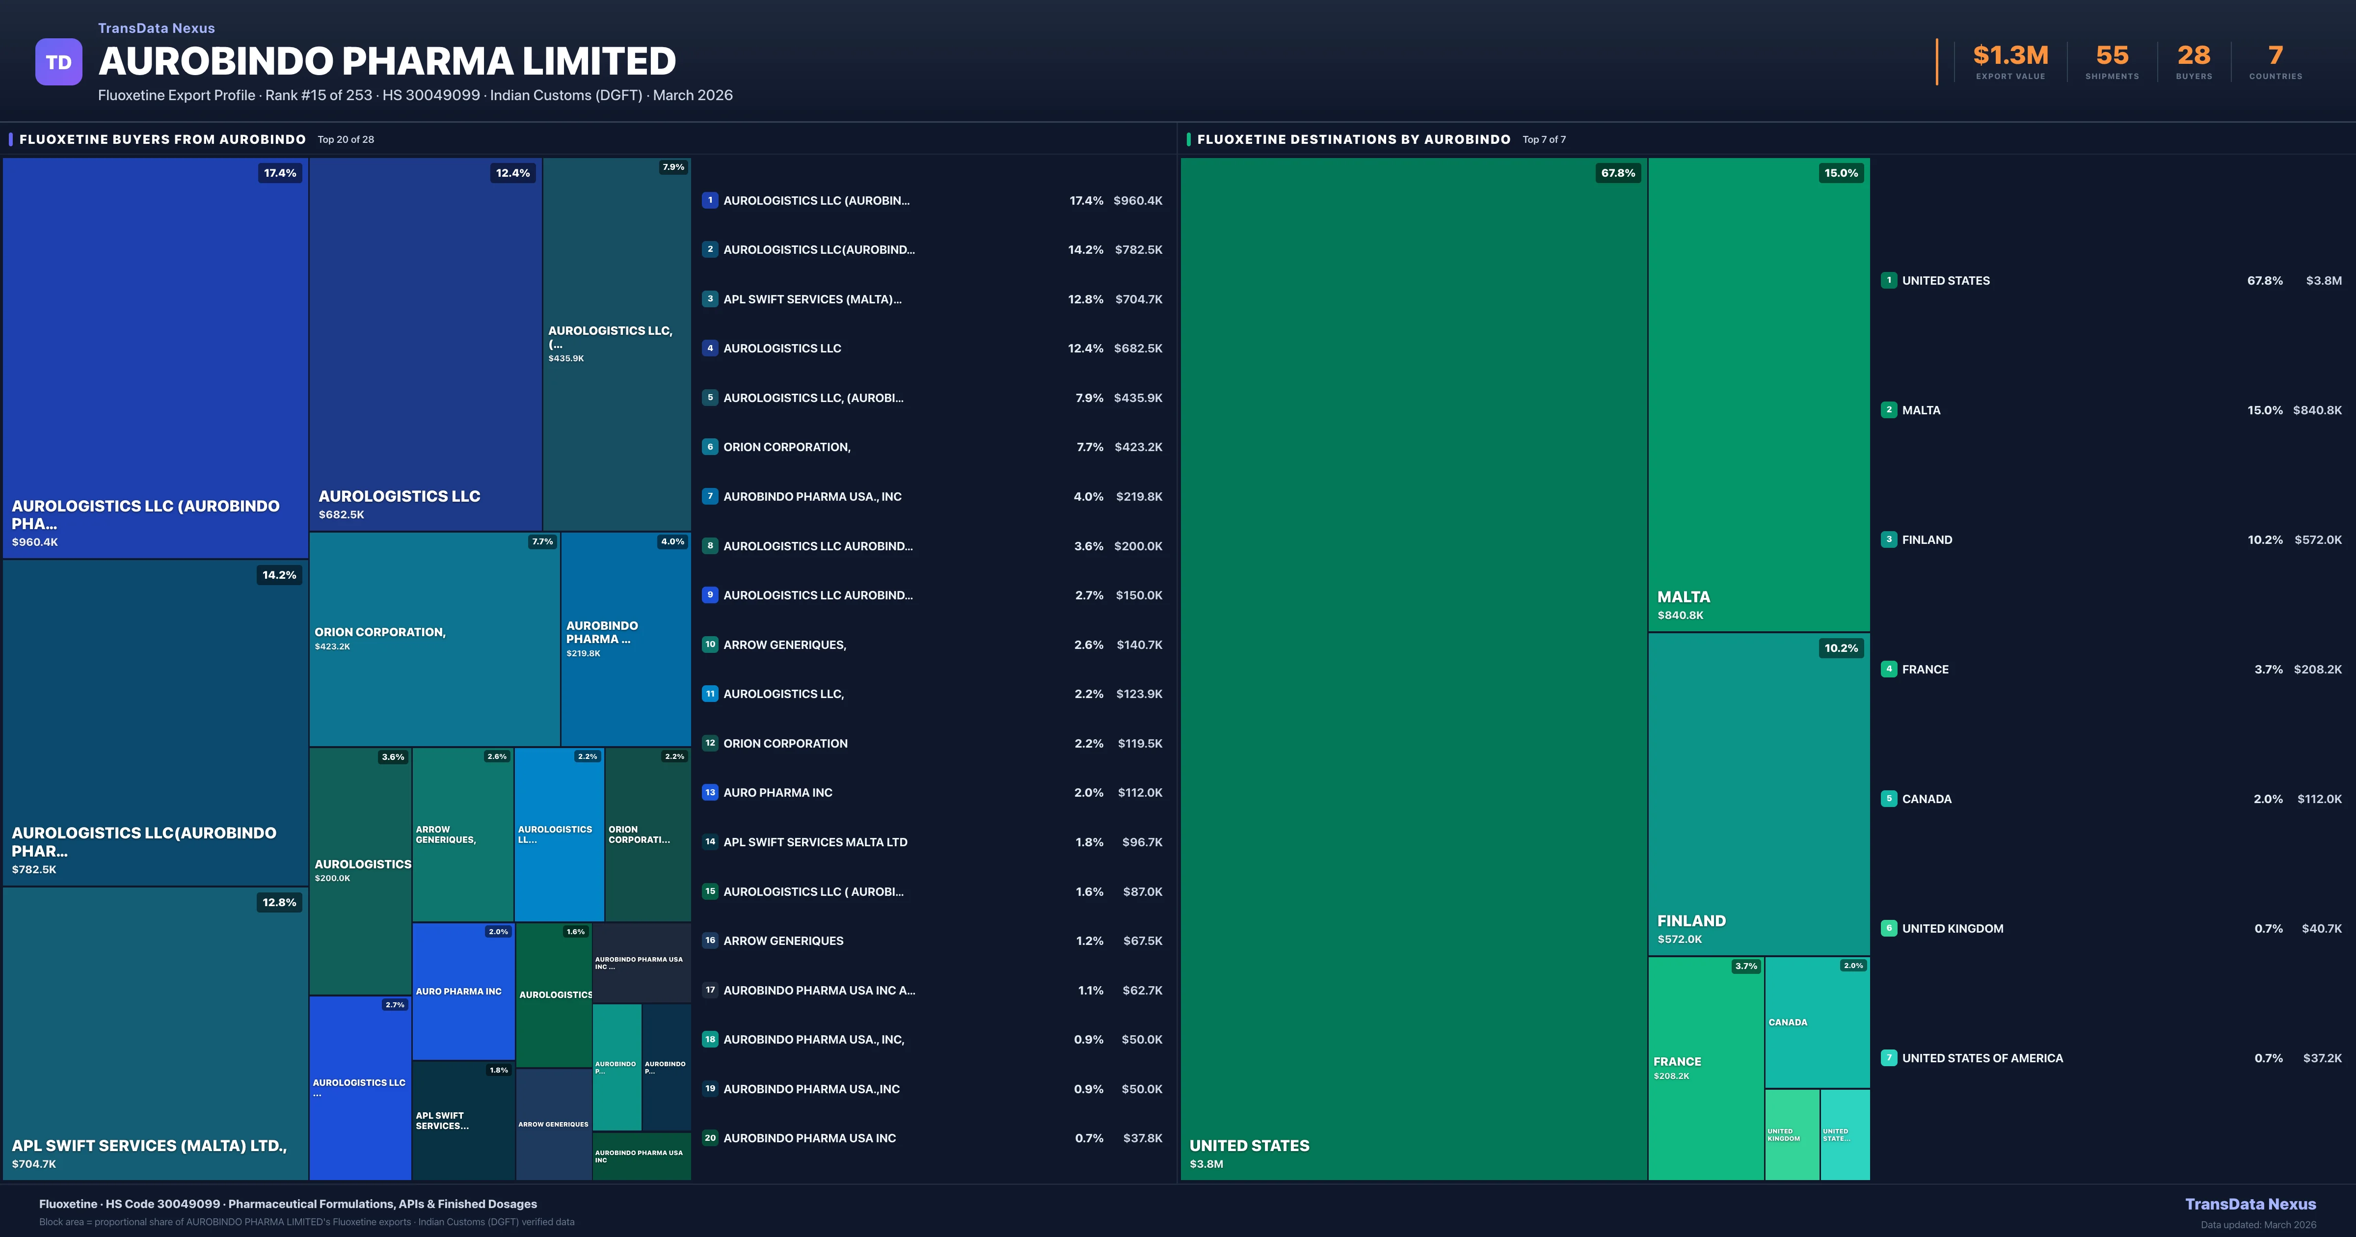Click rank badge 6 beside Orion Corporation
This screenshot has width=2356, height=1237.
point(710,447)
